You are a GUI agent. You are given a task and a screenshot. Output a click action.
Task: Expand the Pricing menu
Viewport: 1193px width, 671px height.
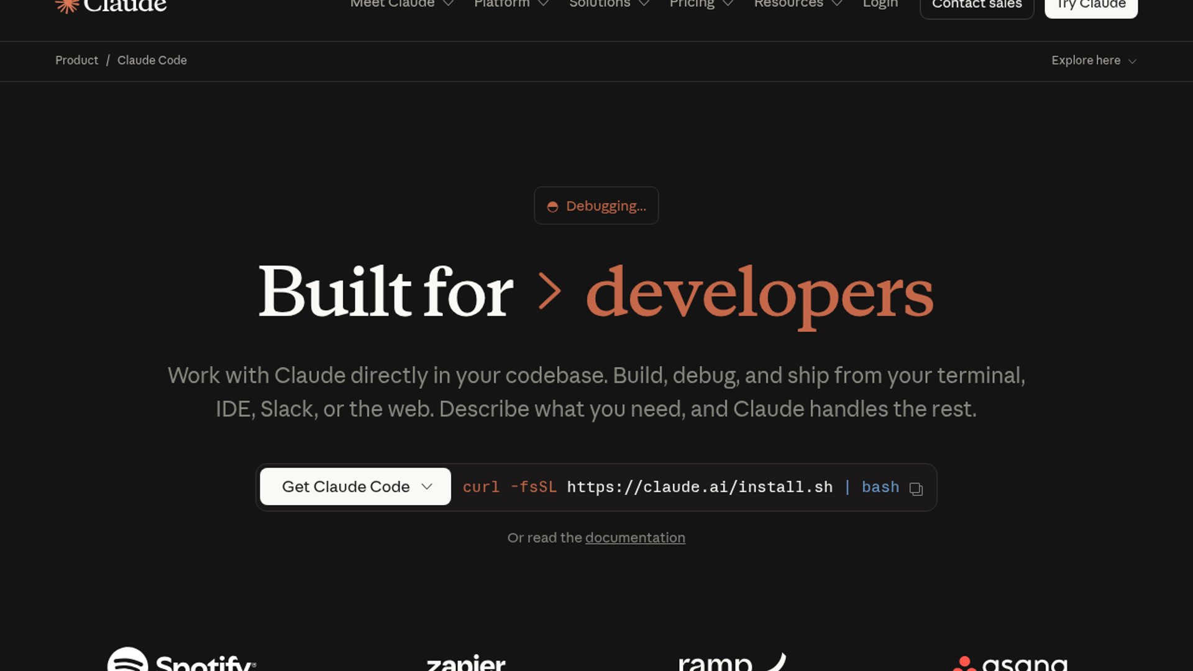[x=702, y=4]
